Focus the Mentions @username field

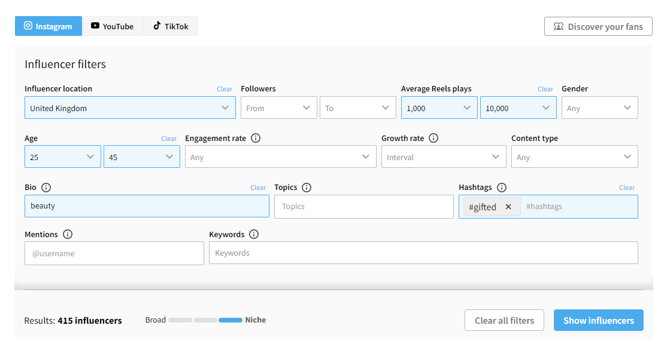(x=114, y=253)
